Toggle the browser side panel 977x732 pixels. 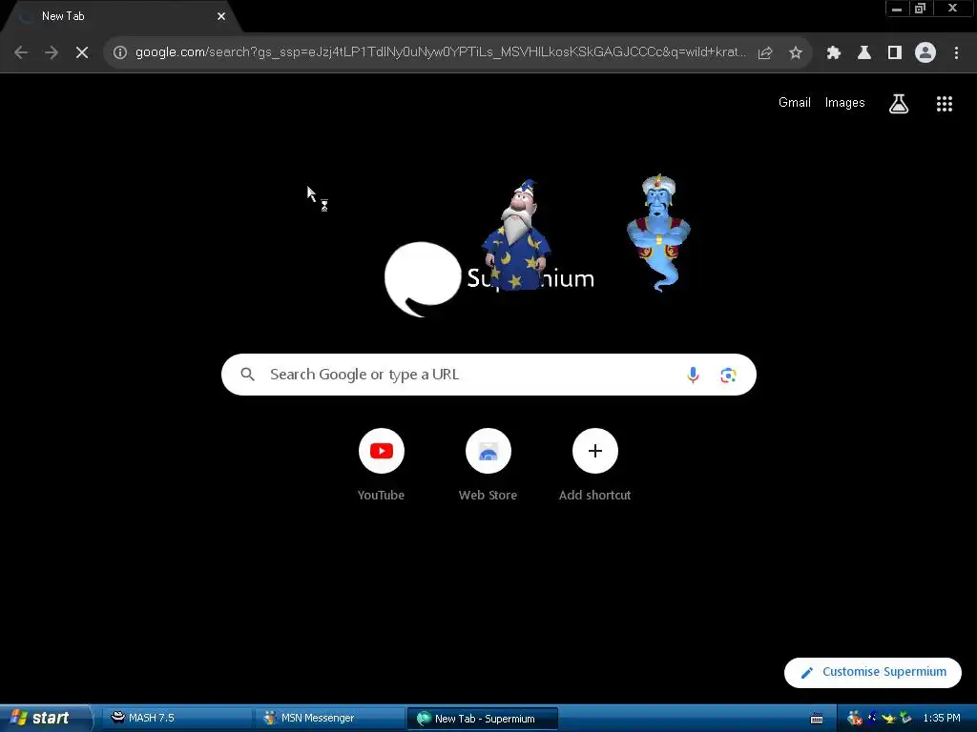(895, 53)
